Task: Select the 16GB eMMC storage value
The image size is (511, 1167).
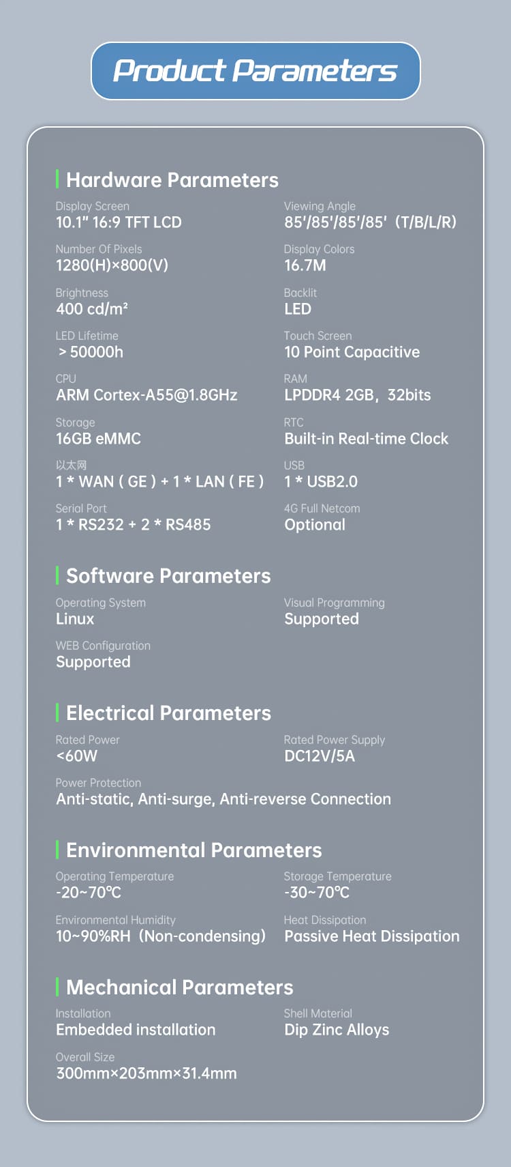Action: (x=98, y=439)
